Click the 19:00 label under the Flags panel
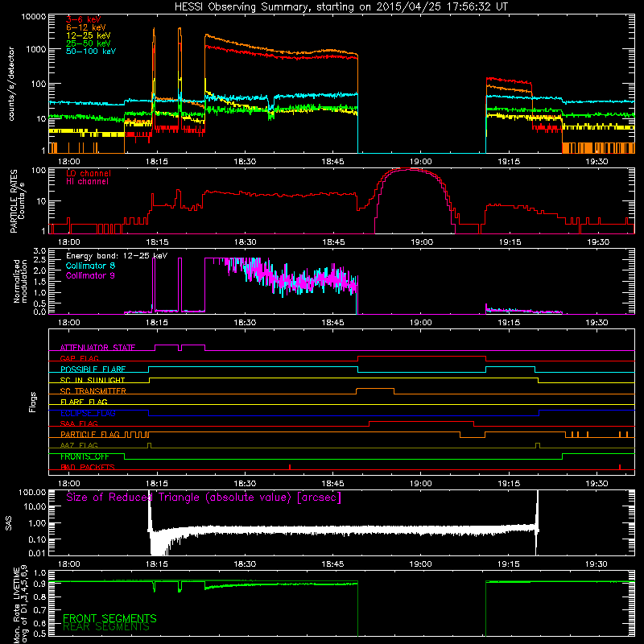Image resolution: width=644 pixels, height=644 pixels. coord(421,484)
